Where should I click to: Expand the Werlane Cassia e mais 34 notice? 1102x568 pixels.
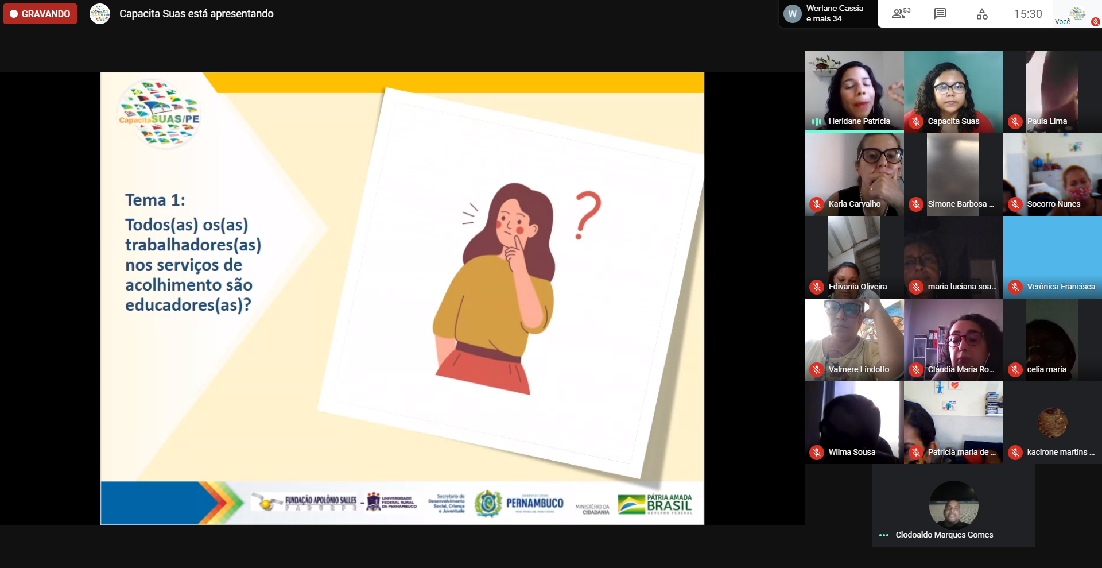pos(834,13)
